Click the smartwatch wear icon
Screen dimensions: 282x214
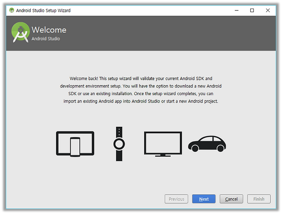(x=119, y=144)
